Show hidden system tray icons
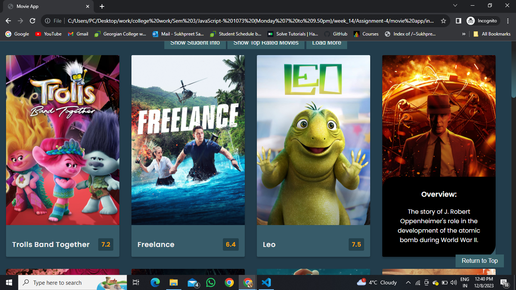The image size is (516, 290). tap(408, 282)
